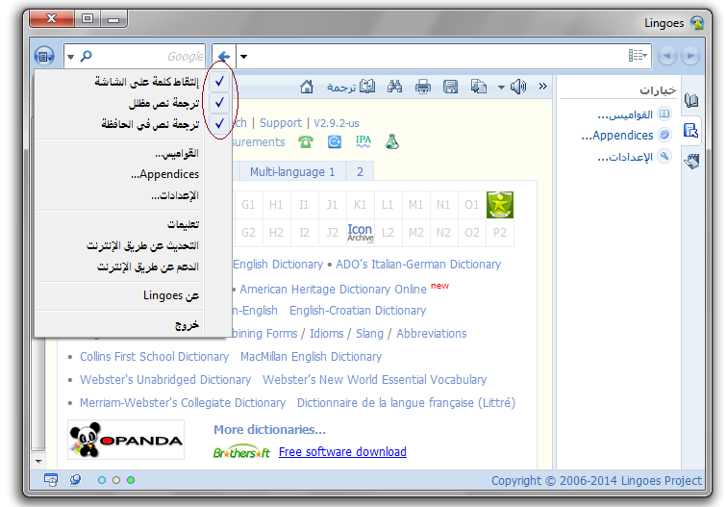727x507 pixels.
Task: Toggle capture word on screen checkmark
Action: click(x=219, y=82)
